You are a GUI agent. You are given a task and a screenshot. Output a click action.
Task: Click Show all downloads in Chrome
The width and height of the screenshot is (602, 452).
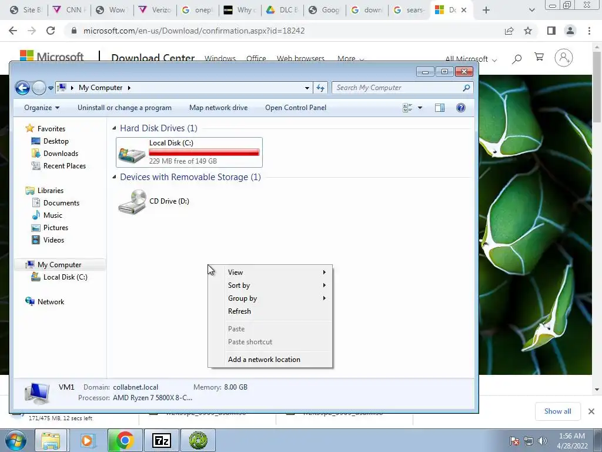[557, 411]
